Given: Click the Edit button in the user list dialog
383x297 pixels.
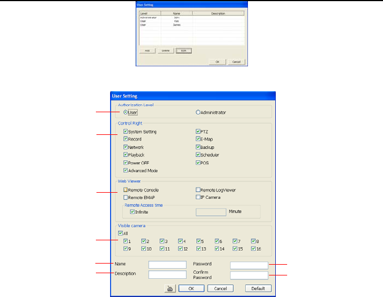Looking at the screenshot, I should click(183, 50).
